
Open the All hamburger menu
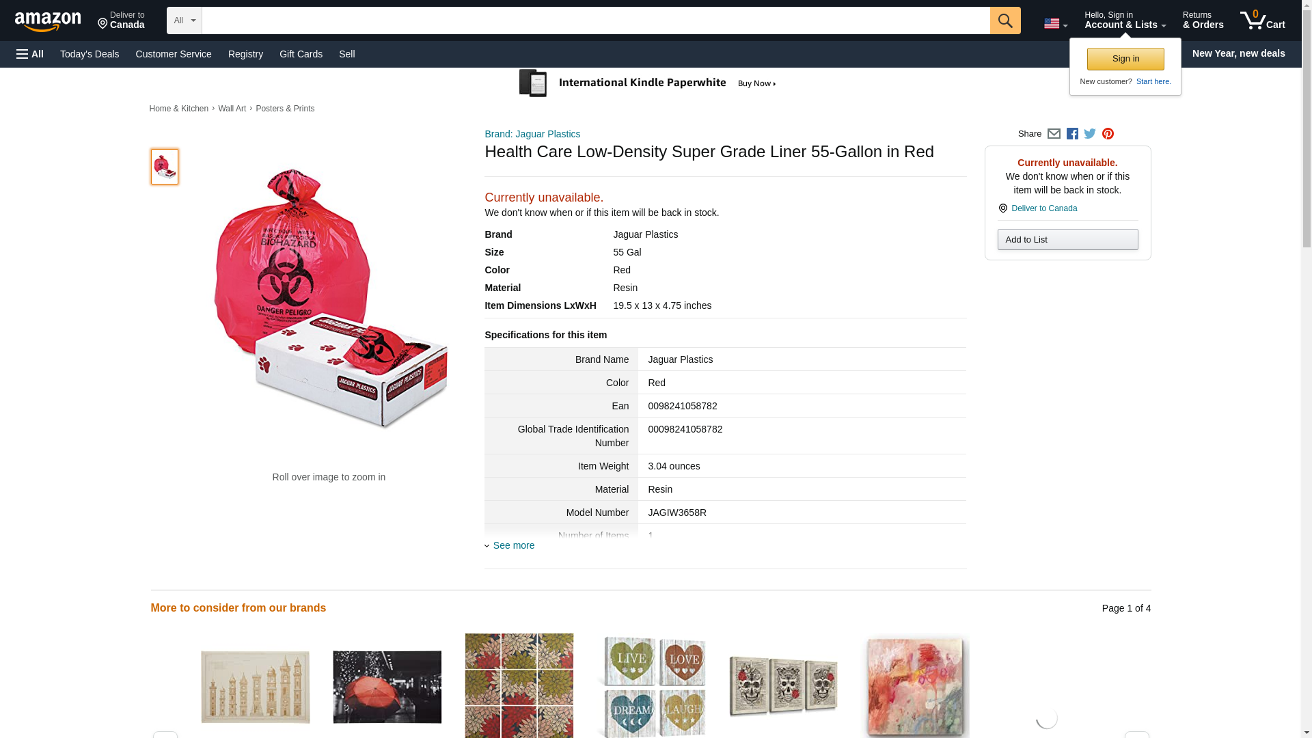coord(30,54)
